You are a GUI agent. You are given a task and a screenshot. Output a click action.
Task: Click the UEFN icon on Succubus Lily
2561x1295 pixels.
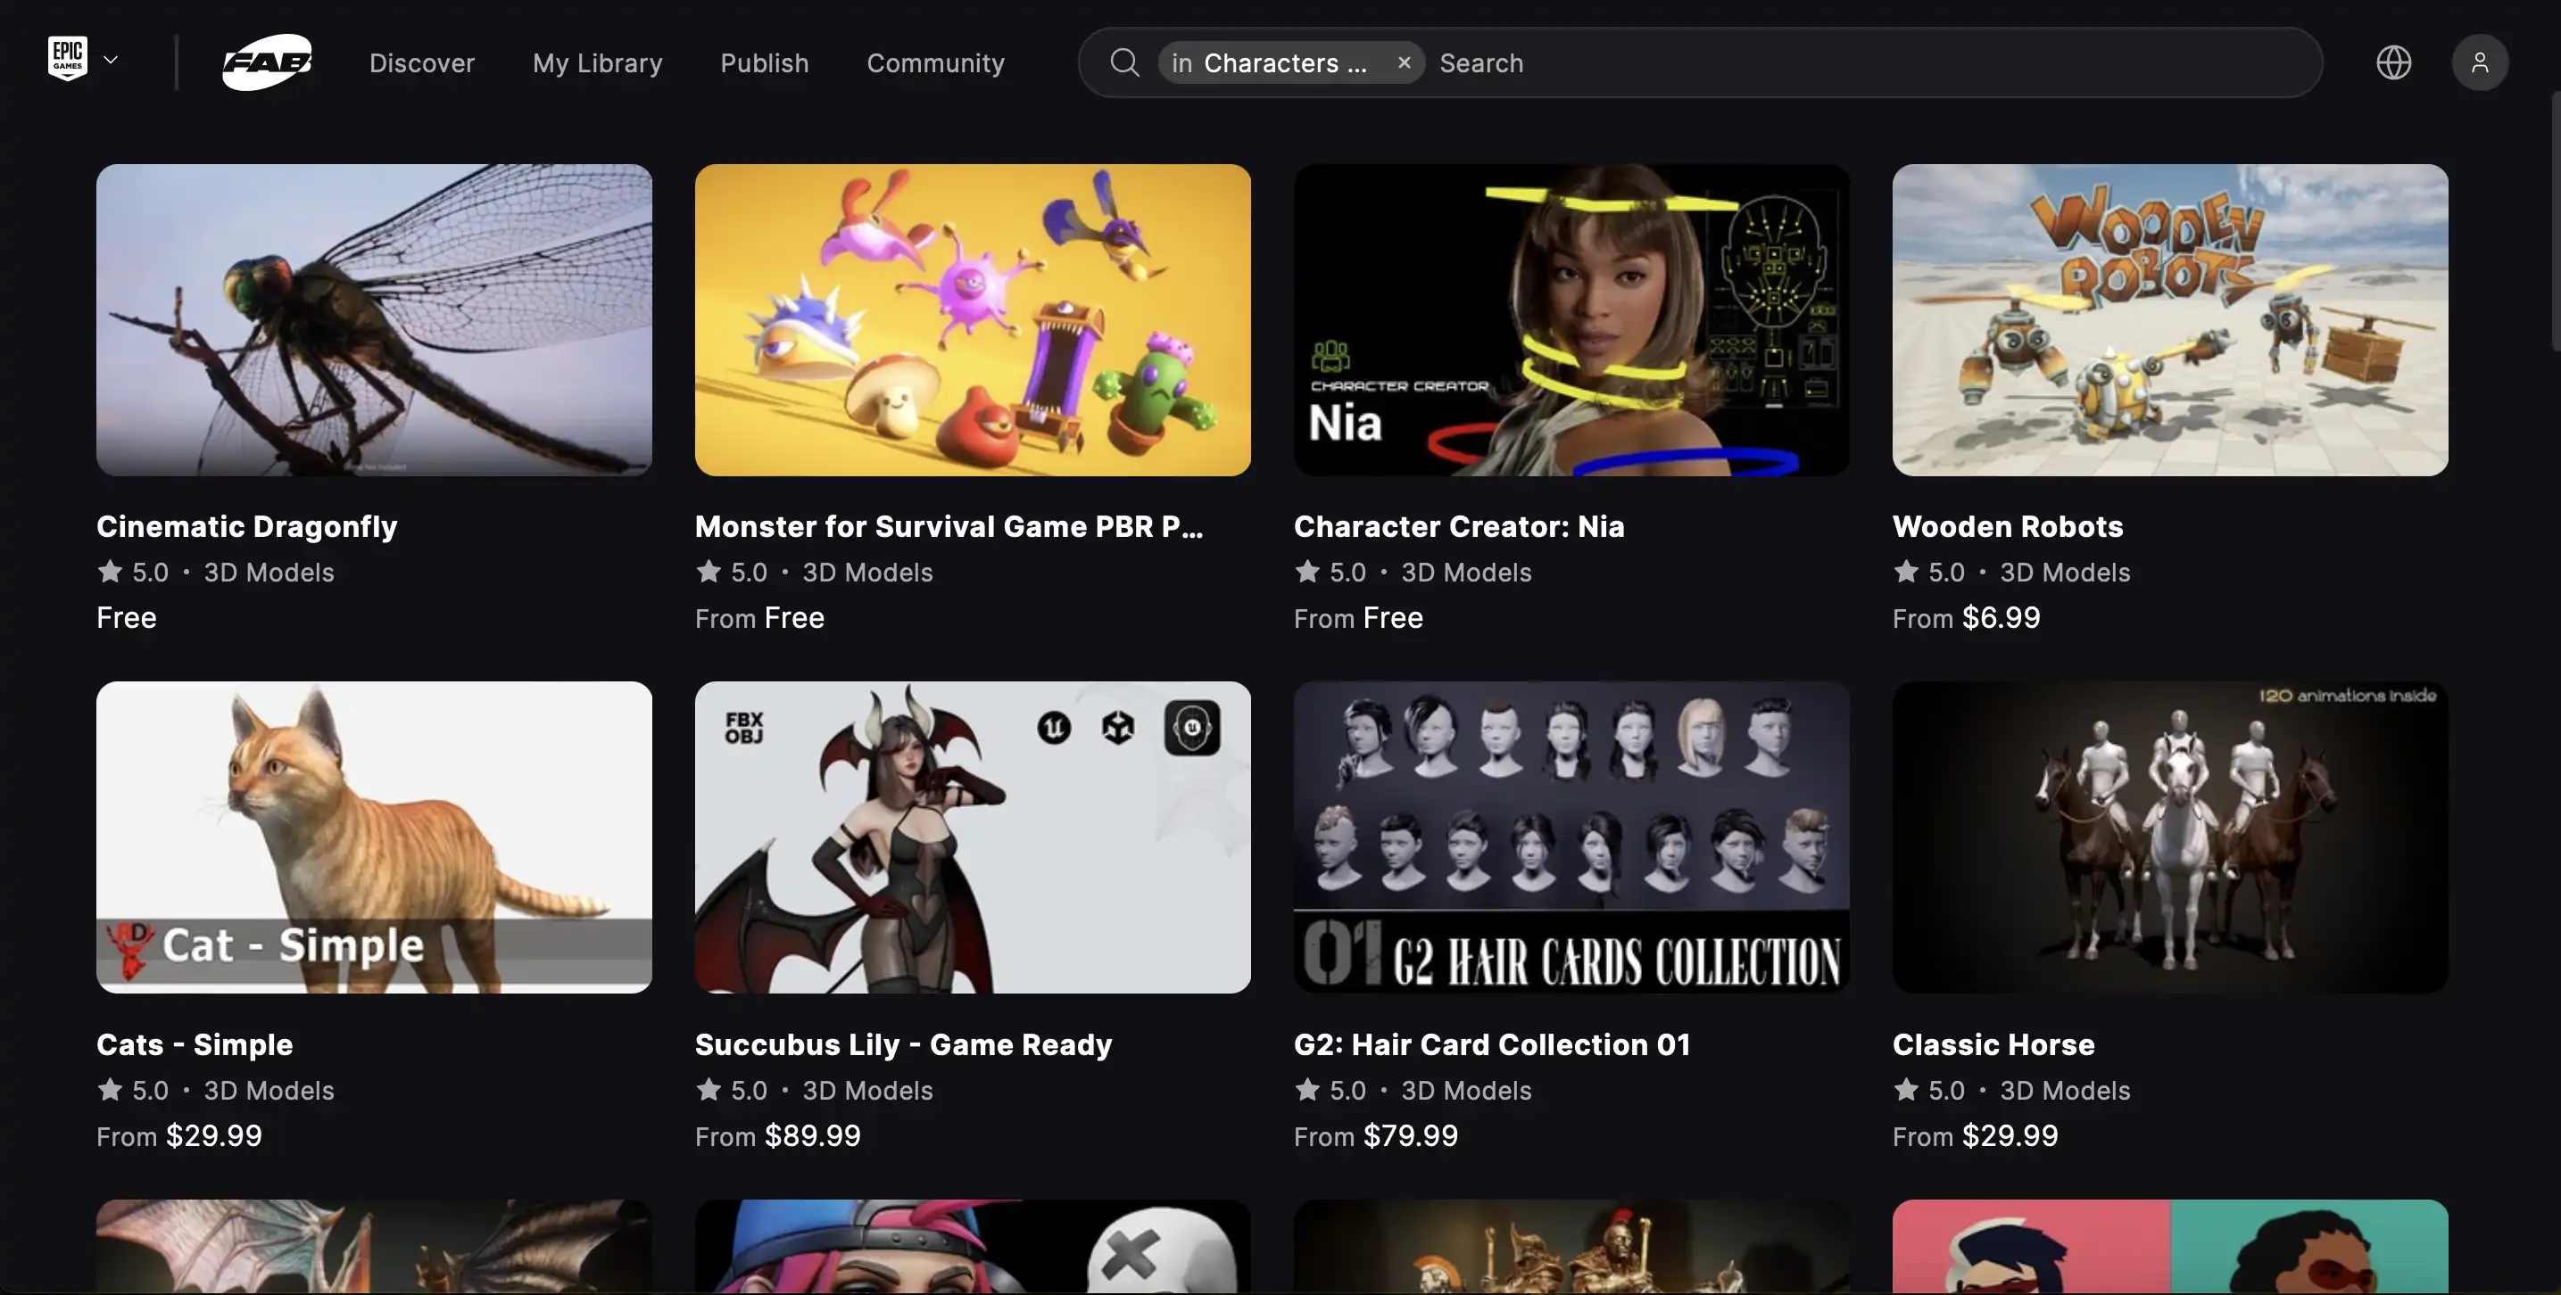click(x=1192, y=728)
